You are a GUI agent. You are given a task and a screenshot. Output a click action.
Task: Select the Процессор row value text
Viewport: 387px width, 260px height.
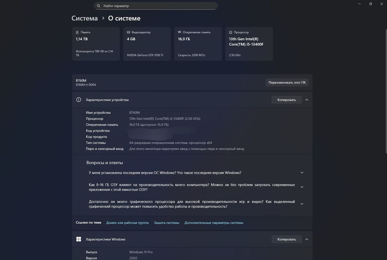[x=164, y=118]
